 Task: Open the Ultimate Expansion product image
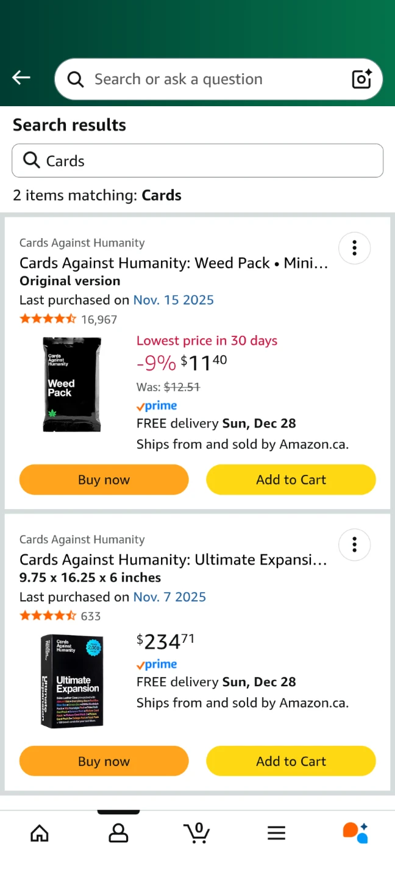tap(71, 681)
